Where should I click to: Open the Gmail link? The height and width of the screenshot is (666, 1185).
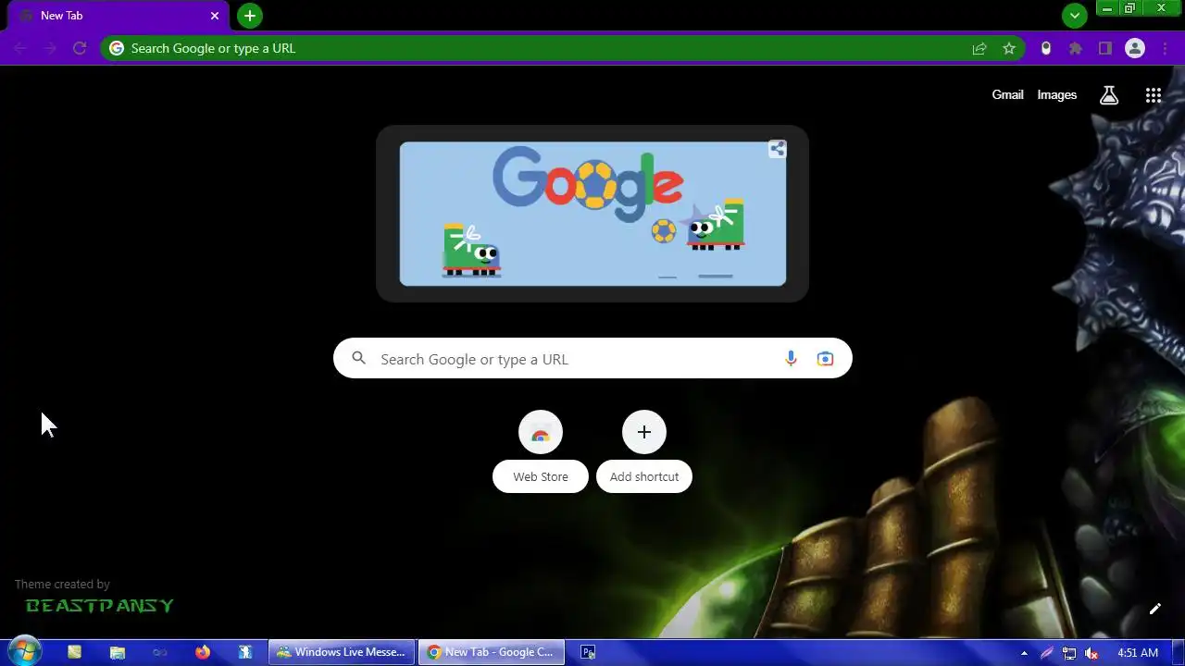(1007, 94)
